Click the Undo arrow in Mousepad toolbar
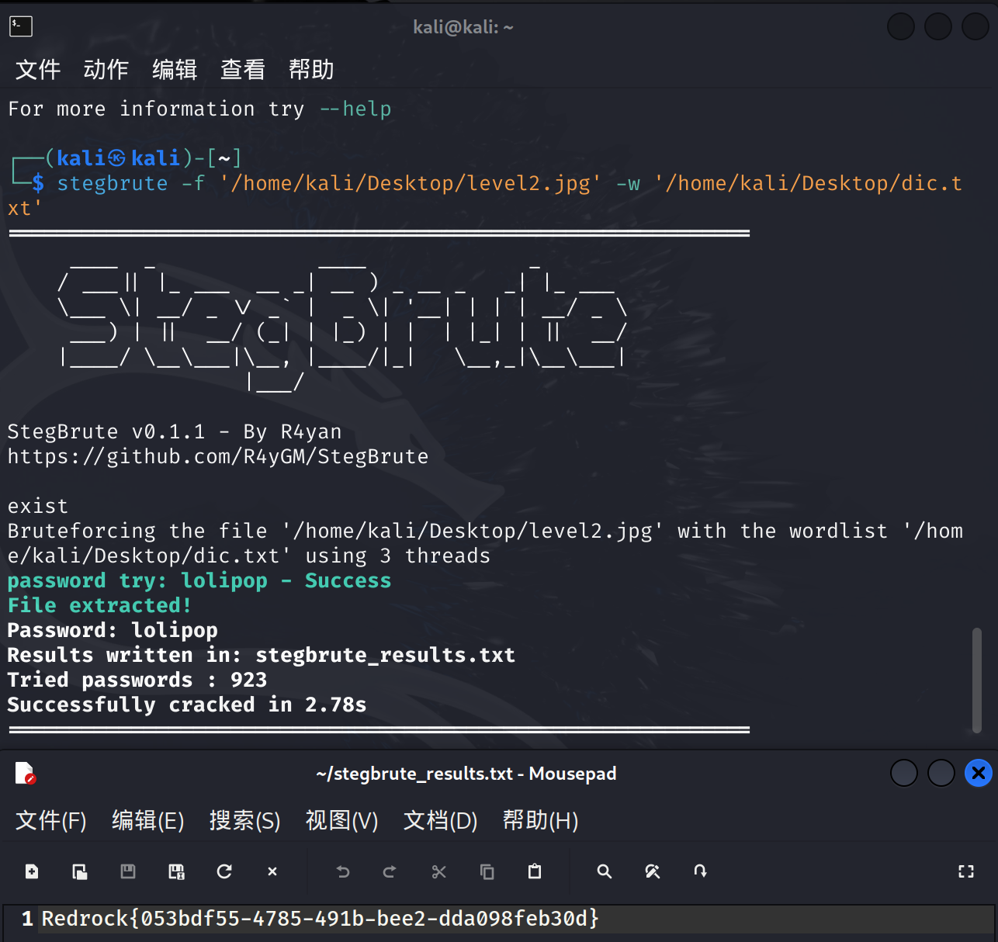 pos(342,871)
